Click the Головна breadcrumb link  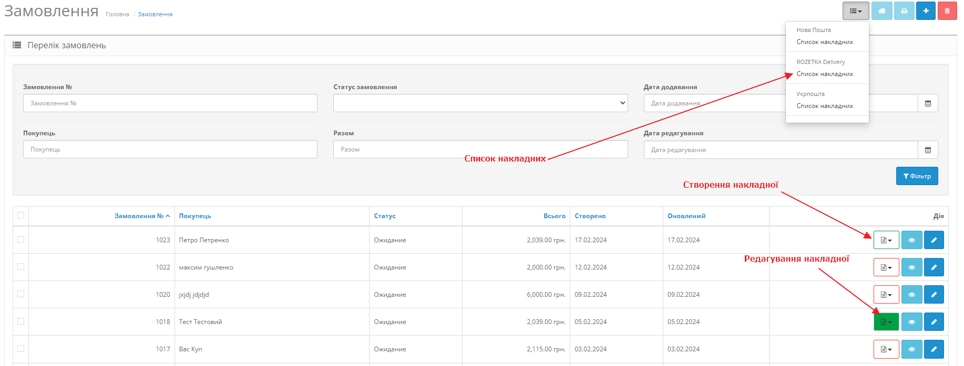click(117, 14)
